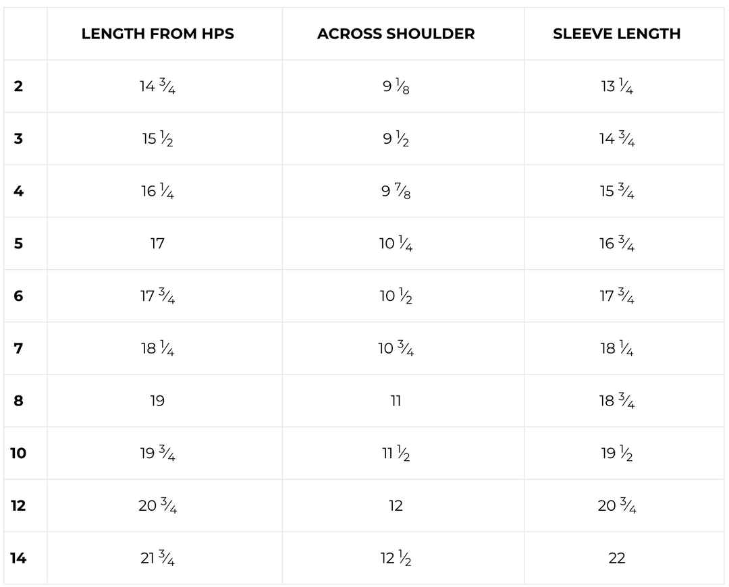The height and width of the screenshot is (587, 729).
Task: Click size 2 sleeve length value 13 1/4
Action: pyautogui.click(x=617, y=86)
